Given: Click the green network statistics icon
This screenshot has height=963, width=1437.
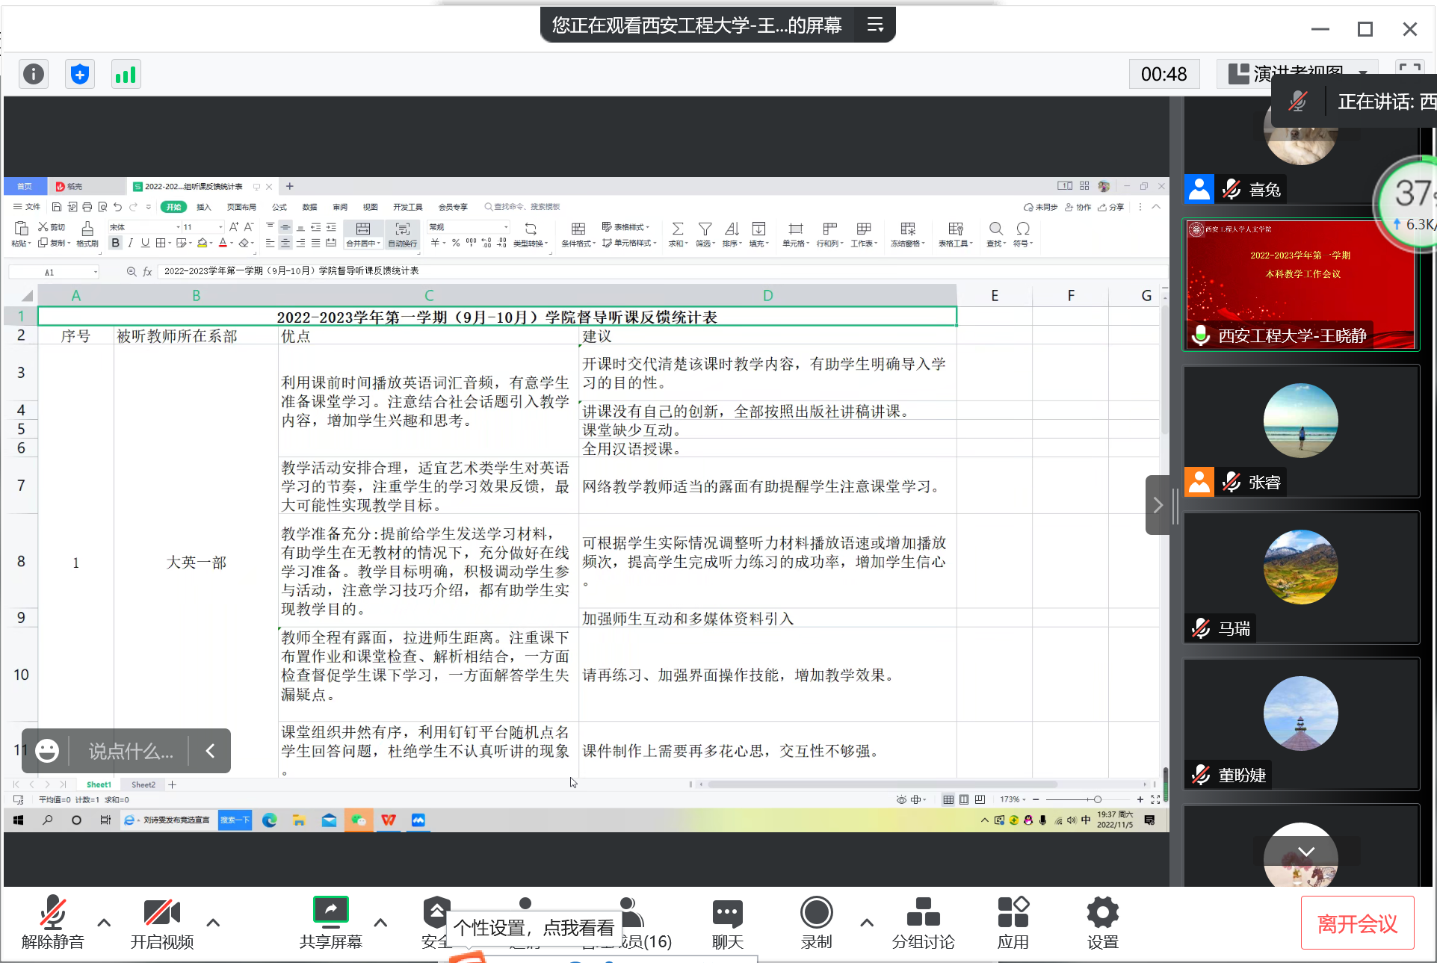Looking at the screenshot, I should (x=126, y=74).
